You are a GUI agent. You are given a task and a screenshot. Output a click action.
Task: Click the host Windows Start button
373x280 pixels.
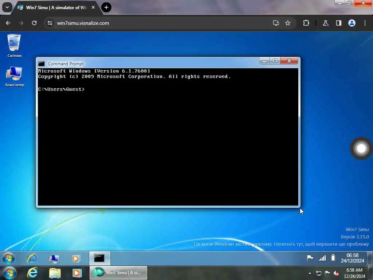(x=9, y=273)
